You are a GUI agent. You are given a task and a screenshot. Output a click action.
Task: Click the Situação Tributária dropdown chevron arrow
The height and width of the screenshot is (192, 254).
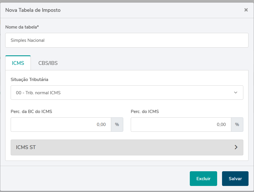[236, 93]
